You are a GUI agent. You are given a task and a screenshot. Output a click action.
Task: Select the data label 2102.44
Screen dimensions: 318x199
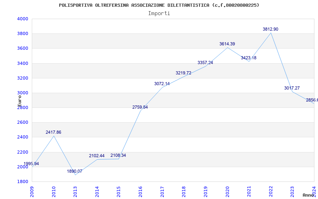97,156
